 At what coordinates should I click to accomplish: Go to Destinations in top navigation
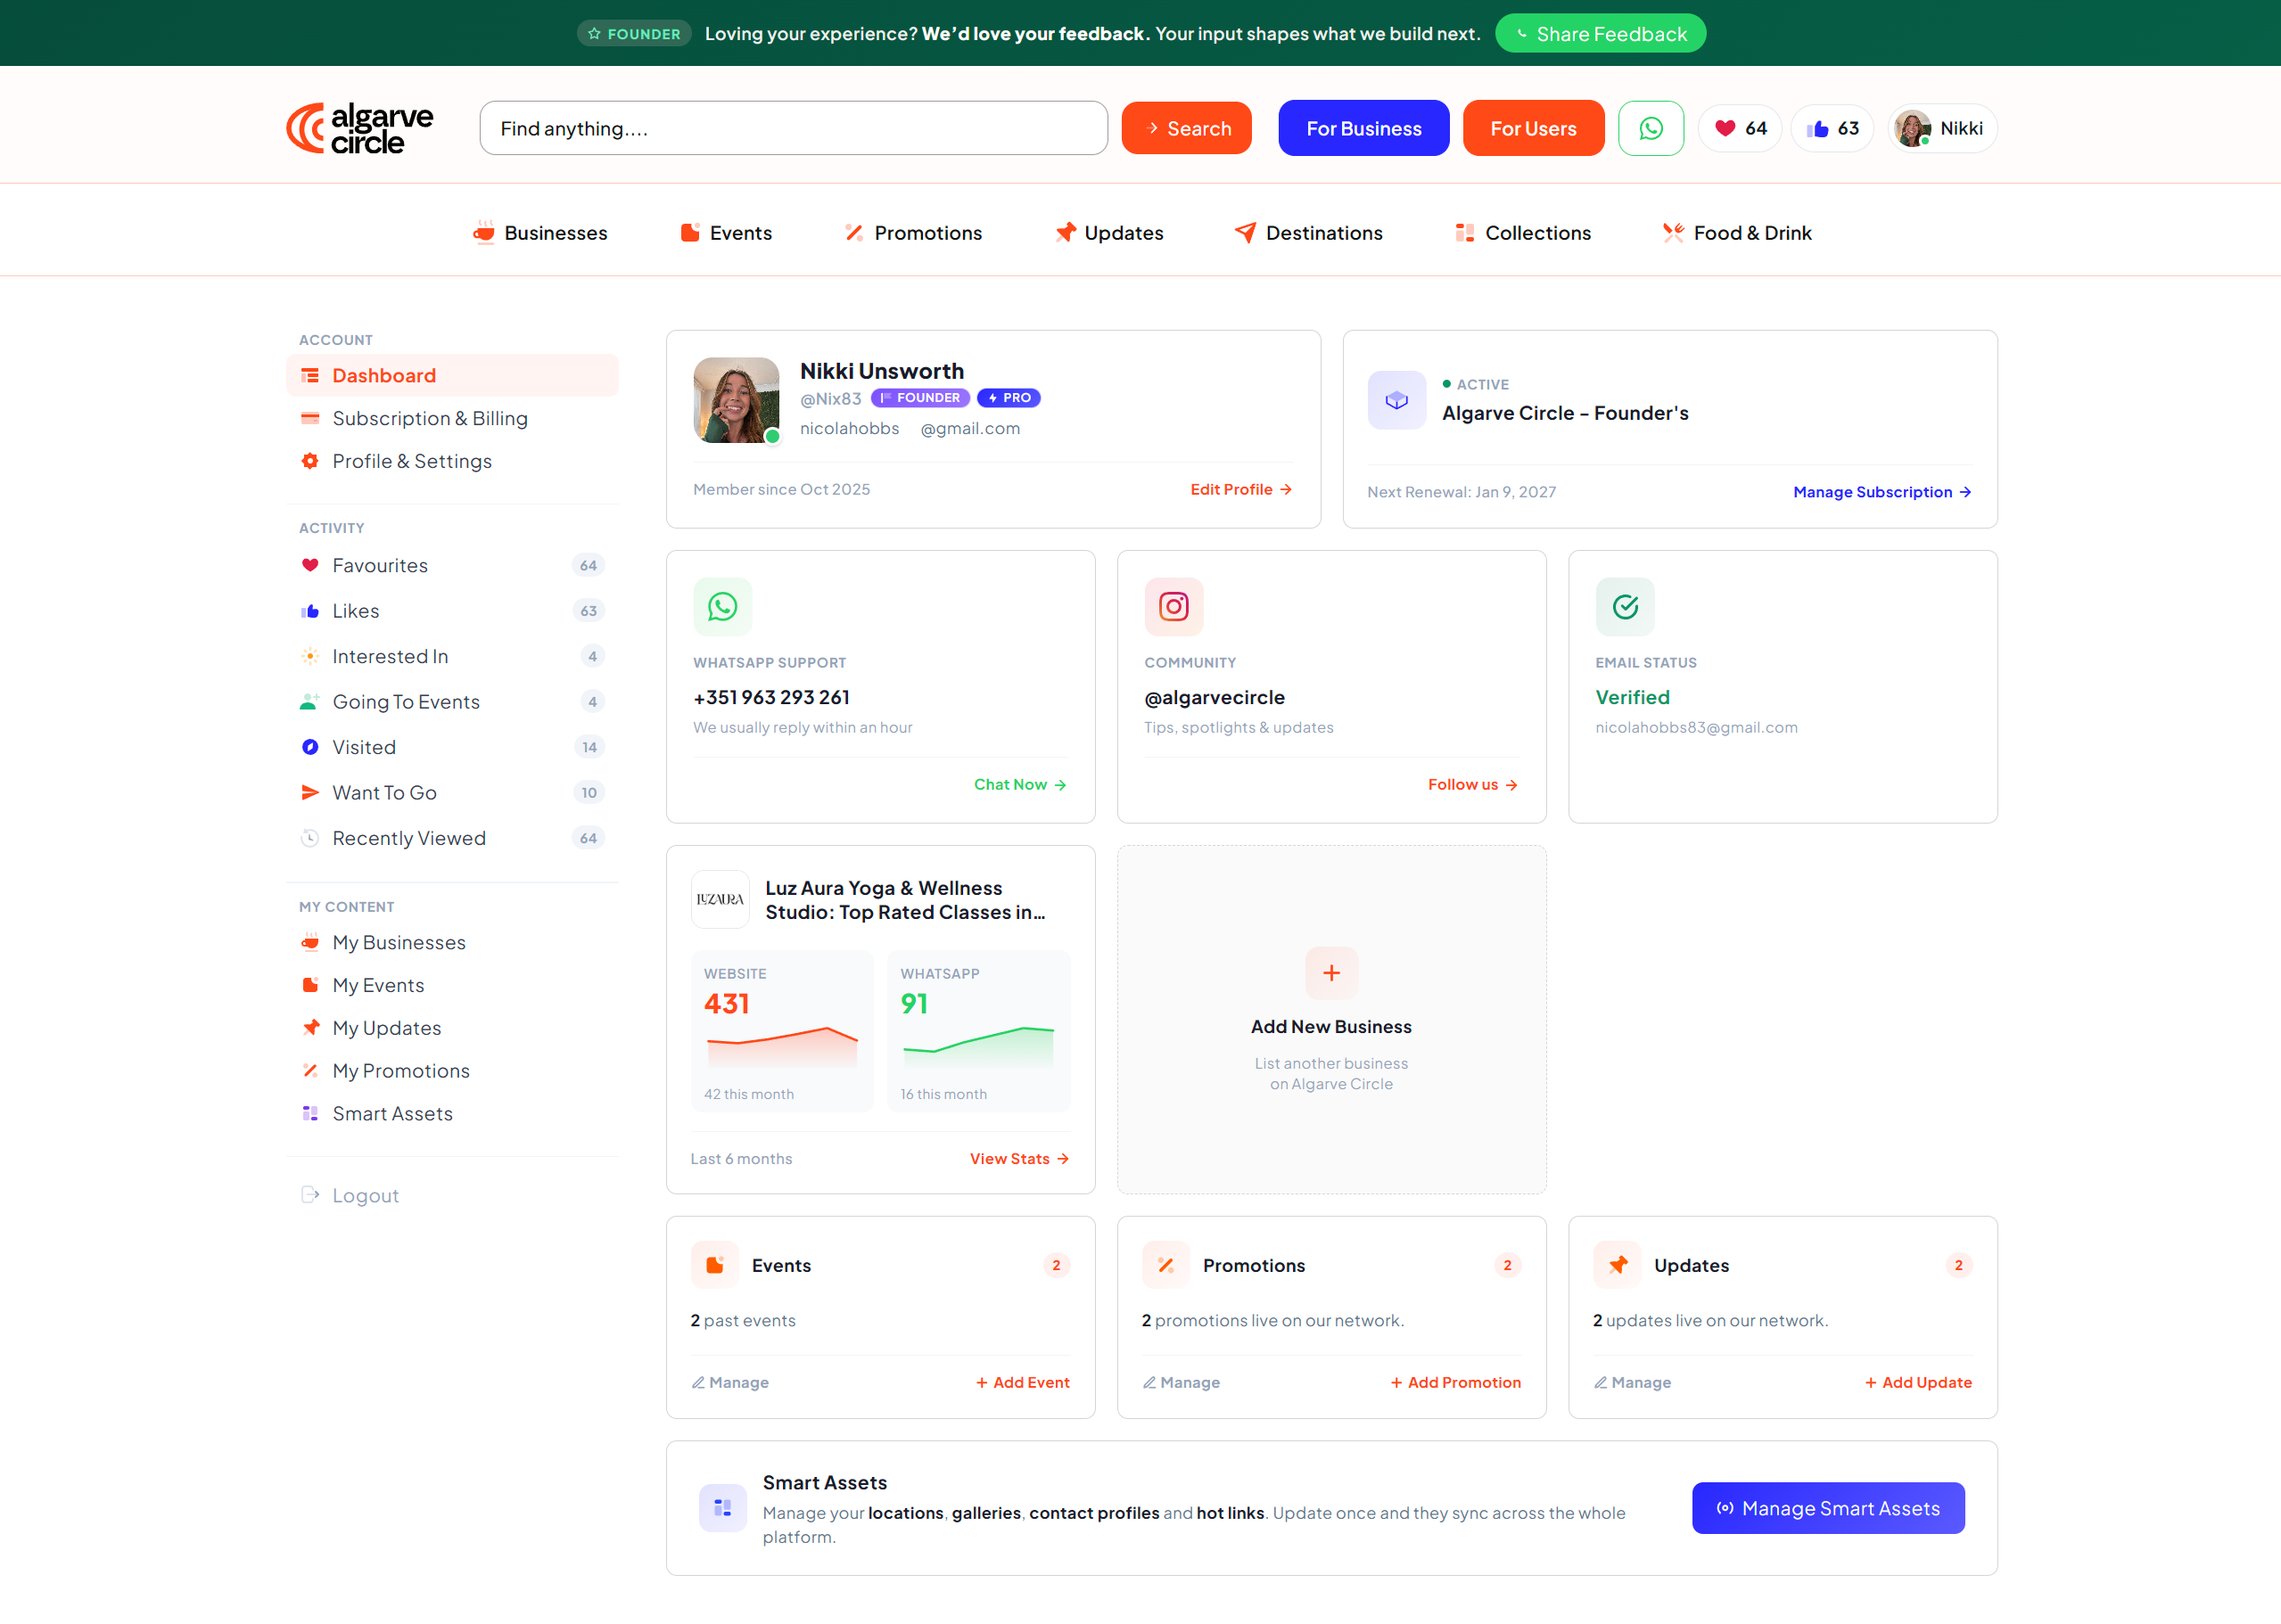point(1308,233)
